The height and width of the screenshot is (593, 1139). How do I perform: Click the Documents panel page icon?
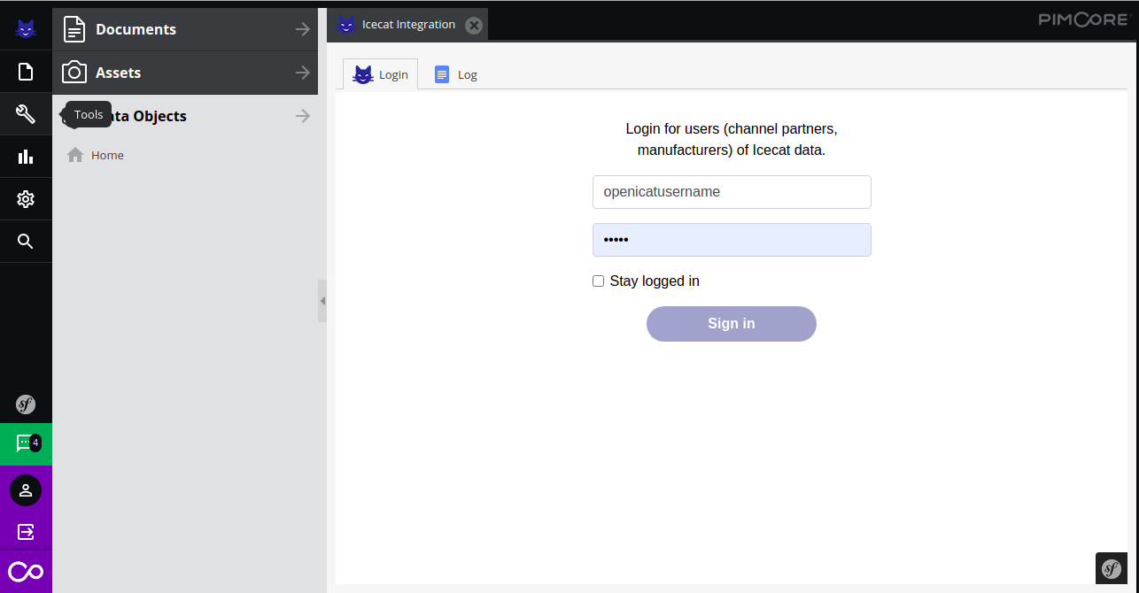pyautogui.click(x=74, y=29)
